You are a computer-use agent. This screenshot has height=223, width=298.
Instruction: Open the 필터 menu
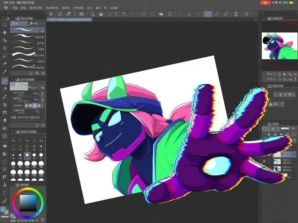click(x=98, y=8)
